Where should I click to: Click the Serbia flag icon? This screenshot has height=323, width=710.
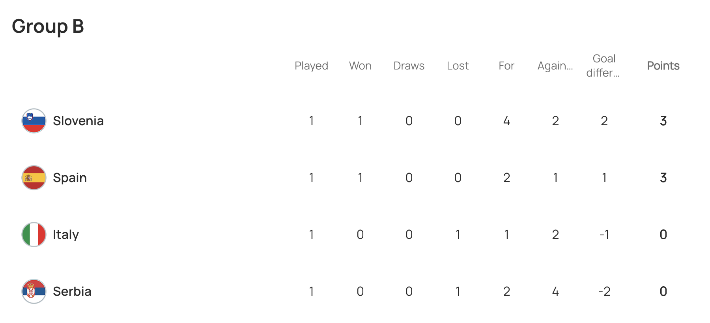pos(34,291)
